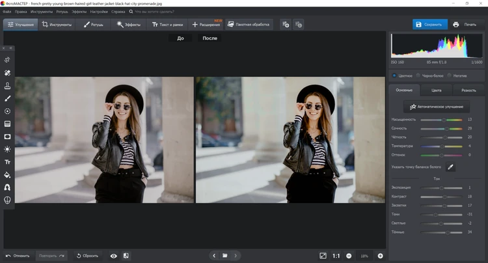488x263 pixels.
Task: Select the radial filter tool
Action: coord(7,111)
